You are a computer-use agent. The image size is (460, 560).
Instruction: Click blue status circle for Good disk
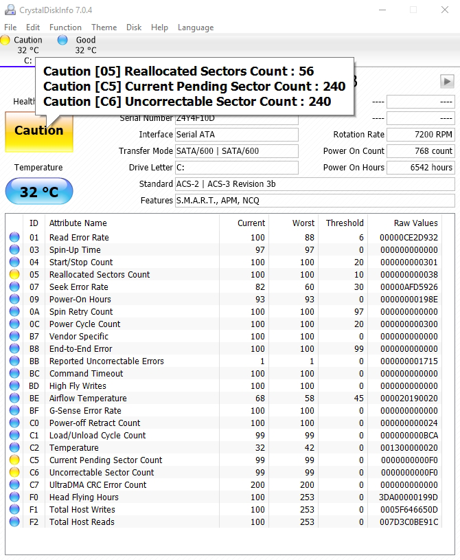(62, 40)
